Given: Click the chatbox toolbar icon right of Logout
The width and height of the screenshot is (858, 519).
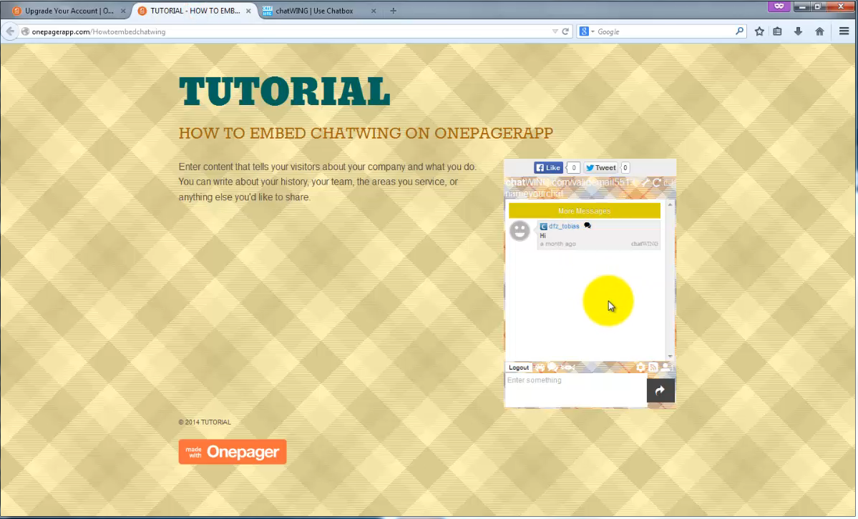Looking at the screenshot, I should tap(540, 367).
